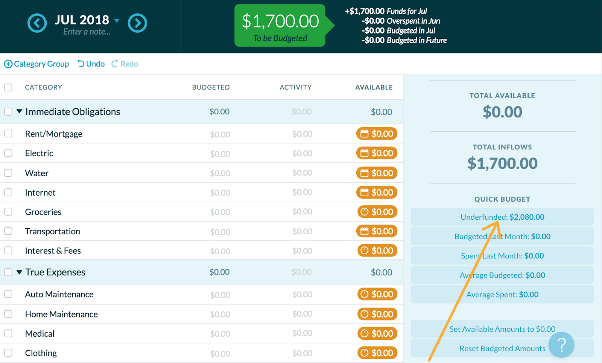Click Rent/Mortgage orange available amount pill
Viewport: 602px width, 363px height.
[x=377, y=134]
